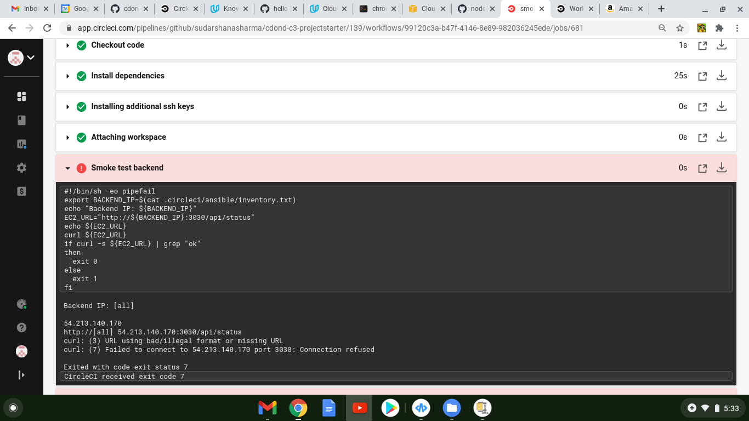Launch Gmail from the shelf
Screen dimensions: 749x421
point(268,408)
